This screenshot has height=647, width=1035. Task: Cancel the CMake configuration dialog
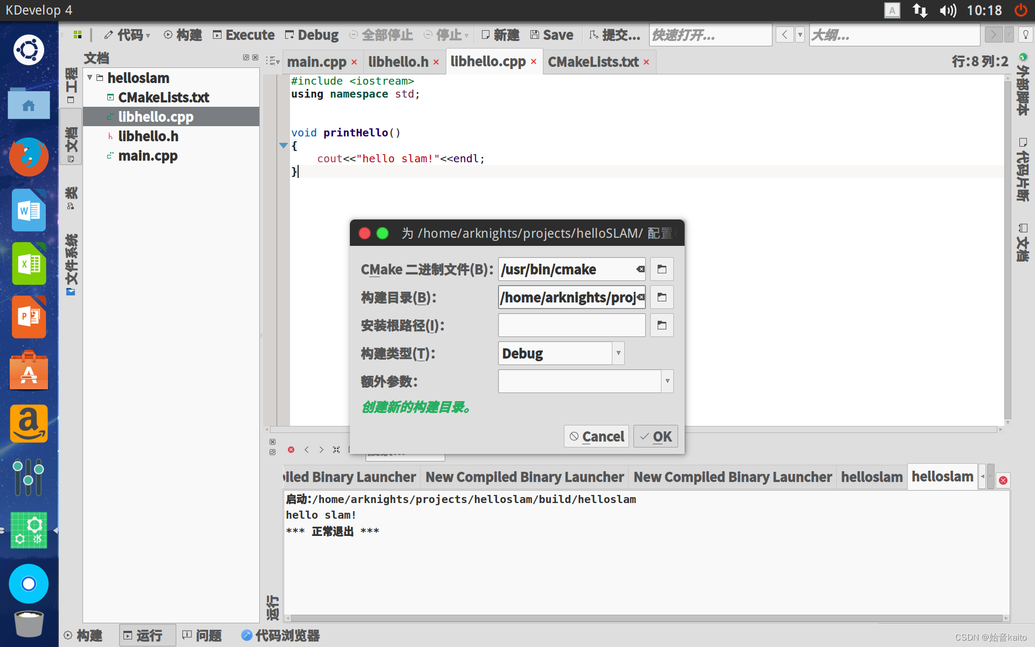596,436
